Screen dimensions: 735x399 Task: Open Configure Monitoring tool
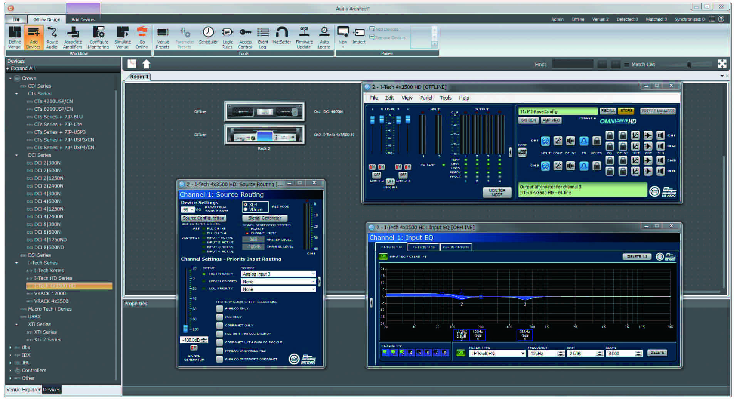[x=98, y=38]
